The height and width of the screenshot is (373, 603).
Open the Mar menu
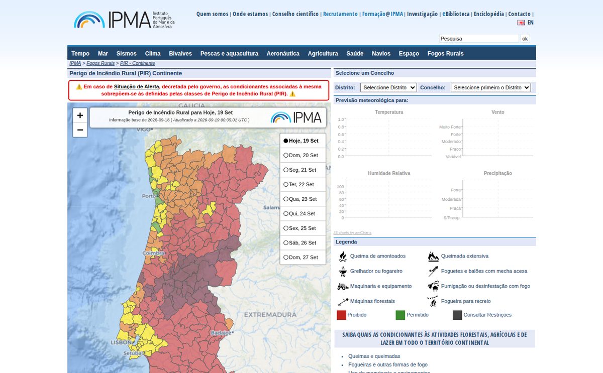[x=103, y=54]
